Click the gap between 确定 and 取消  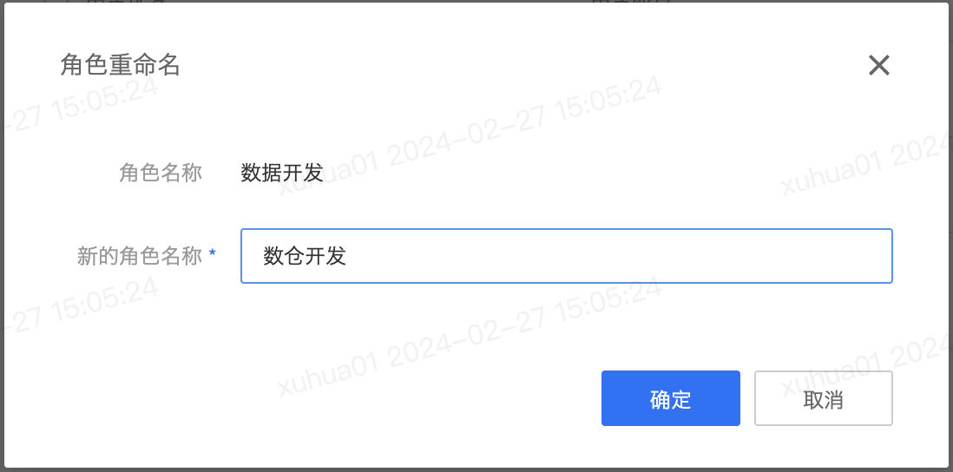[x=747, y=398]
